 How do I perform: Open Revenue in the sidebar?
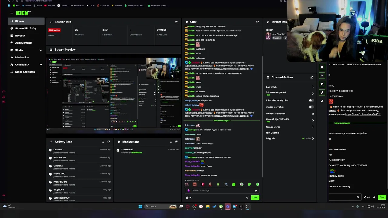point(26,35)
